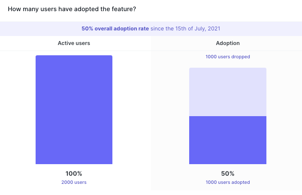Image resolution: width=302 pixels, height=195 pixels.
Task: Open the "1000 users dropped" link
Action: tap(228, 57)
